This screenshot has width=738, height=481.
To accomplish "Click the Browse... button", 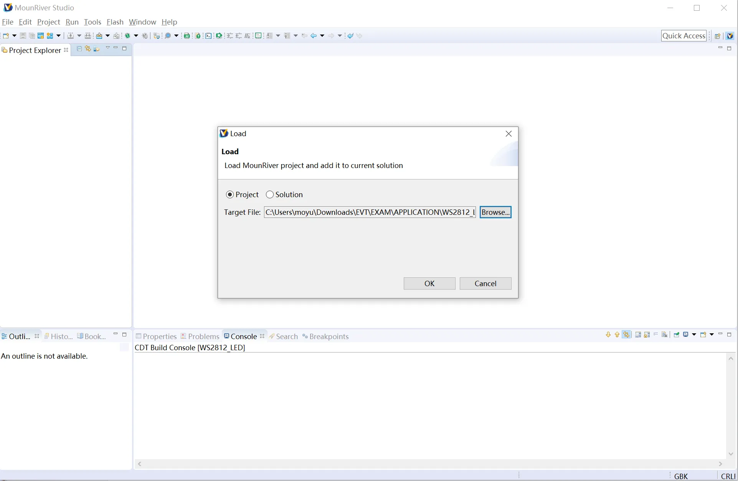I will (x=495, y=212).
